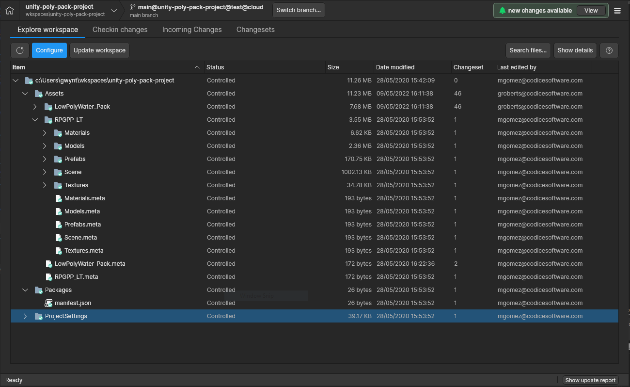Switch to the Incoming Changes tab

pyautogui.click(x=192, y=30)
